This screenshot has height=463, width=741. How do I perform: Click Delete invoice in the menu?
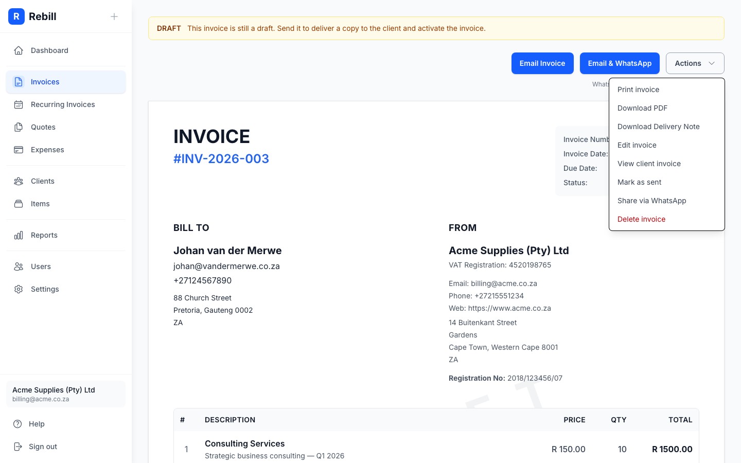tap(641, 219)
